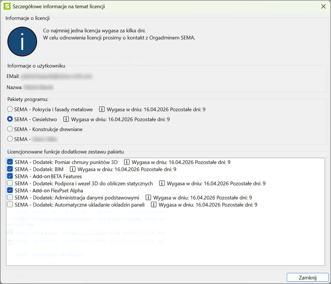Click info icon next to Automatyczne ukladanie okladzin paneli
Viewport: 331px width, 284px height.
click(x=154, y=205)
